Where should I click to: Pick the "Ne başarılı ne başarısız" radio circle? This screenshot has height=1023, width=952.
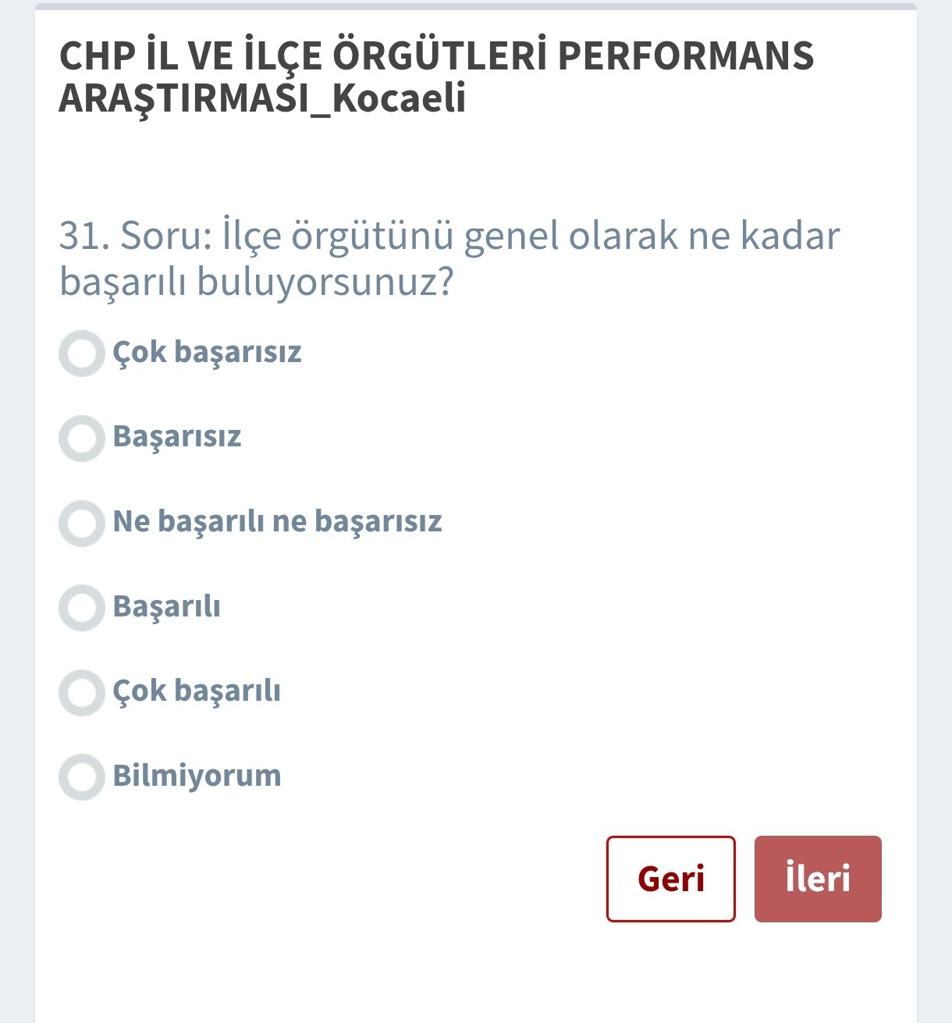coord(82,523)
